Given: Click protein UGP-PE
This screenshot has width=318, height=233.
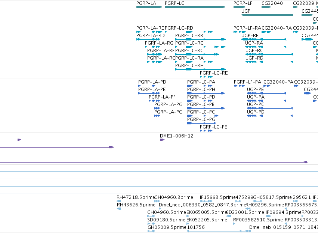Looking at the screenshot, I should [x=256, y=90].
